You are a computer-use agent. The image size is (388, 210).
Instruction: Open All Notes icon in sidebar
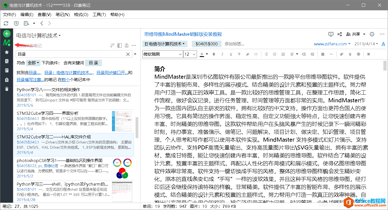point(7,61)
